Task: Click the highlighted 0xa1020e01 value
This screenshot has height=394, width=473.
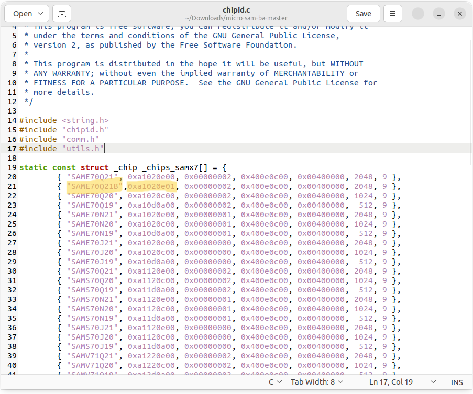Action: [x=151, y=186]
